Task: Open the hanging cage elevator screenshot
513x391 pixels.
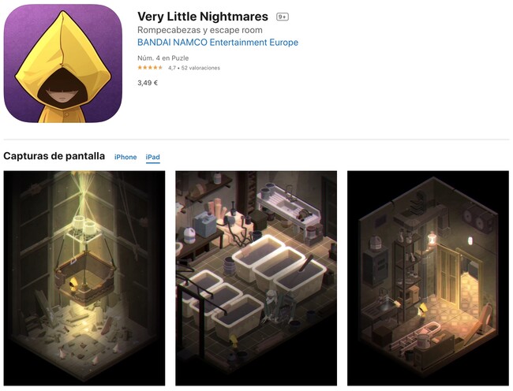Action: (x=84, y=278)
